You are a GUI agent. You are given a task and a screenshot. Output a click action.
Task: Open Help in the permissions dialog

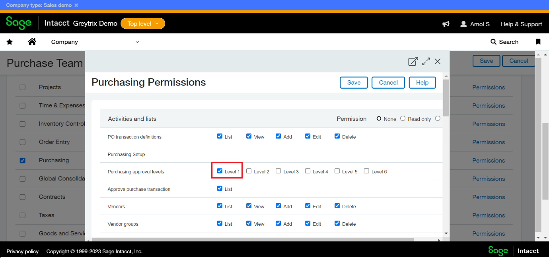coord(422,82)
